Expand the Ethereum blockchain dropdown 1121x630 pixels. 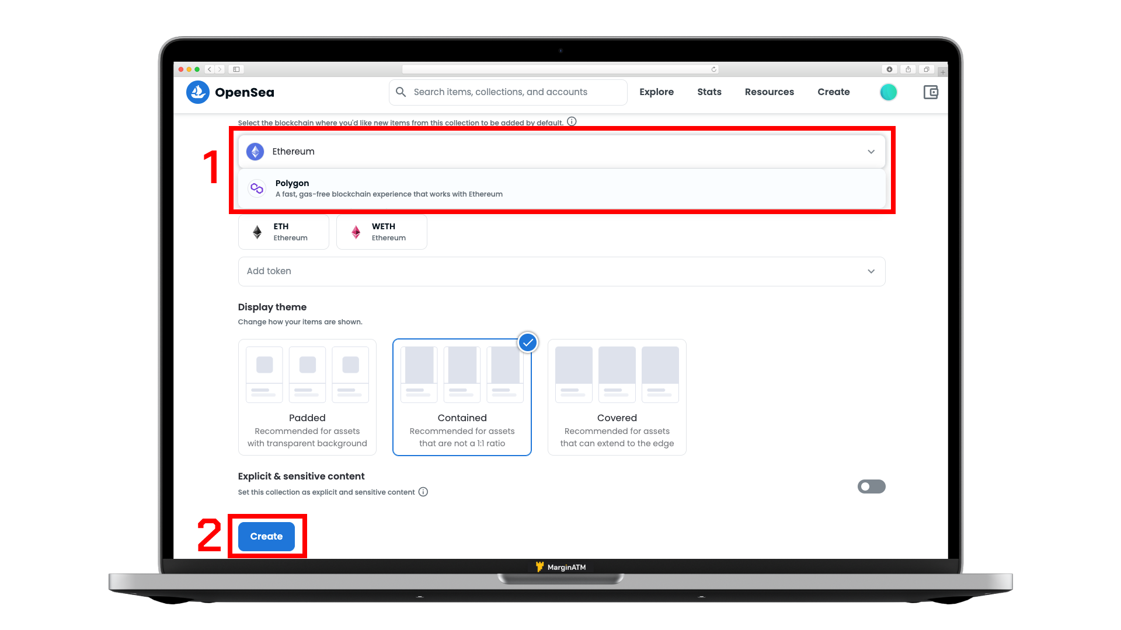point(562,152)
